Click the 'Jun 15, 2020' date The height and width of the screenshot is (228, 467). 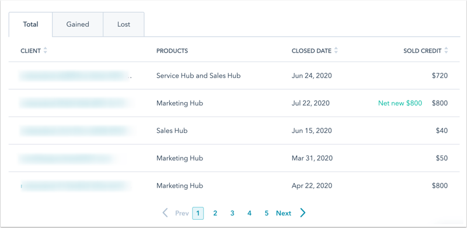pyautogui.click(x=312, y=131)
